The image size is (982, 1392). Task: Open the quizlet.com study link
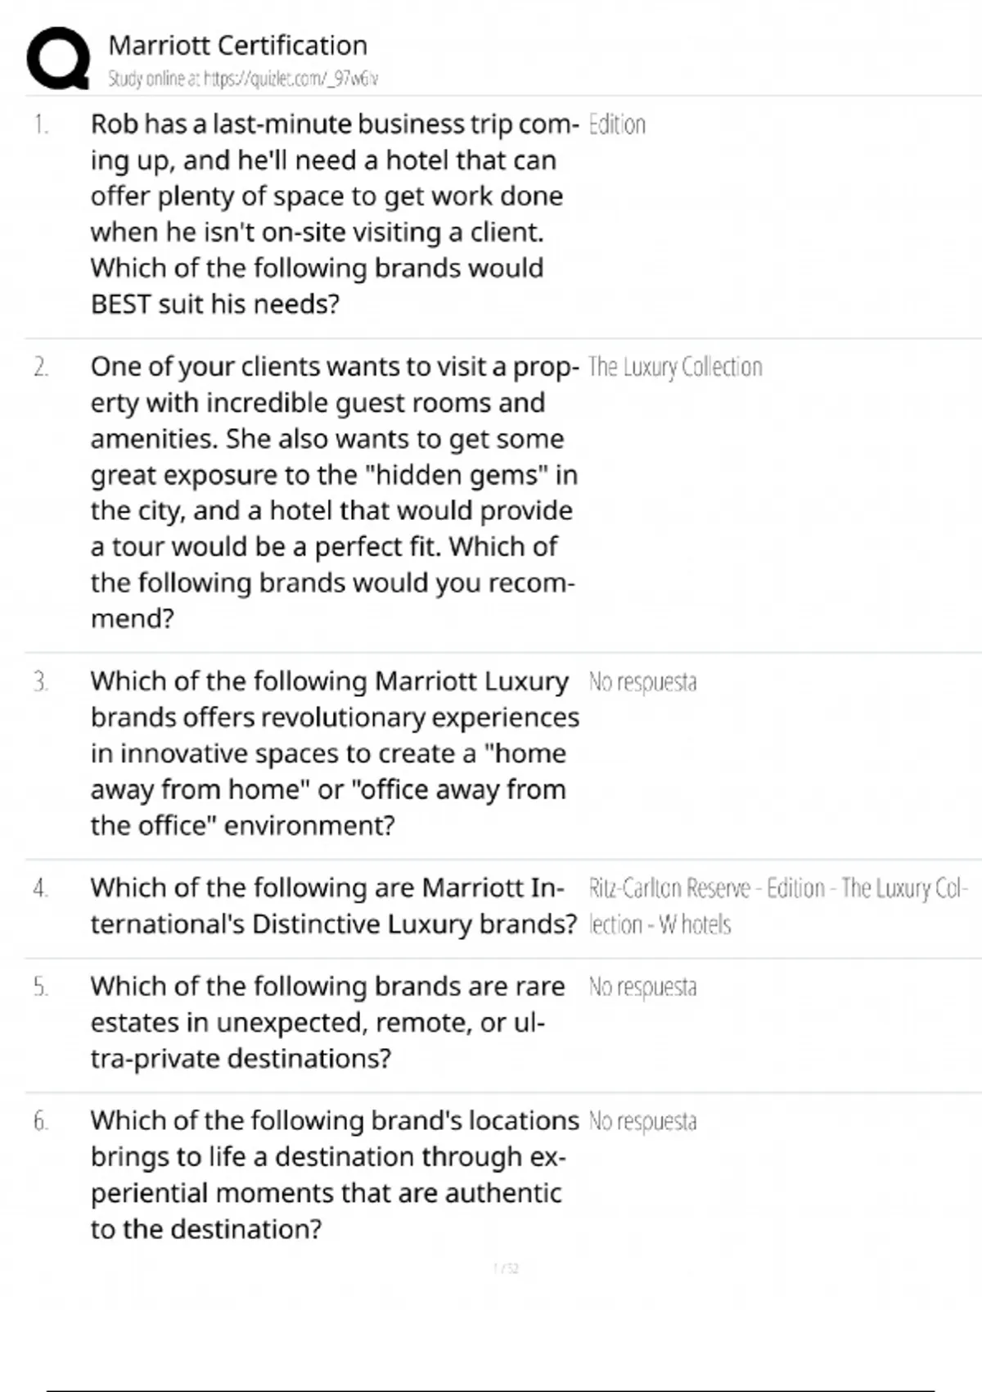[x=243, y=79]
